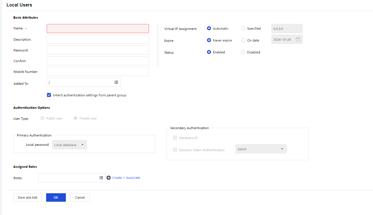373x215 pixels.
Task: Click the Save and Add button
Action: (27, 197)
